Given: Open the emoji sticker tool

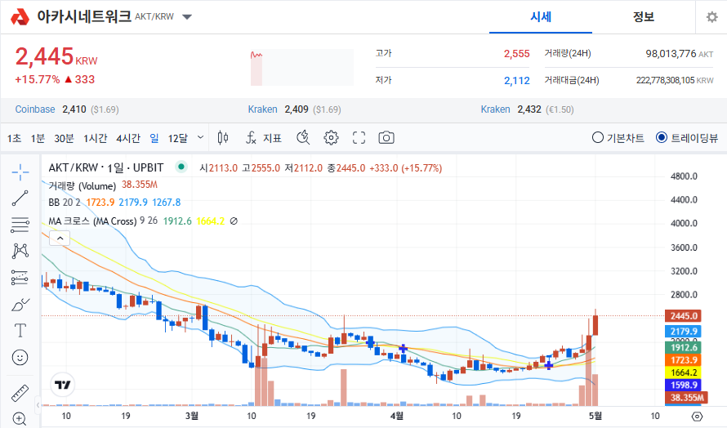Looking at the screenshot, I should 20,357.
